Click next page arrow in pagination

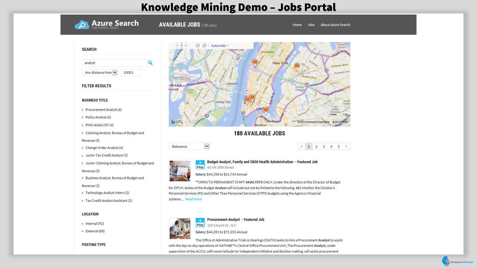pos(346,146)
